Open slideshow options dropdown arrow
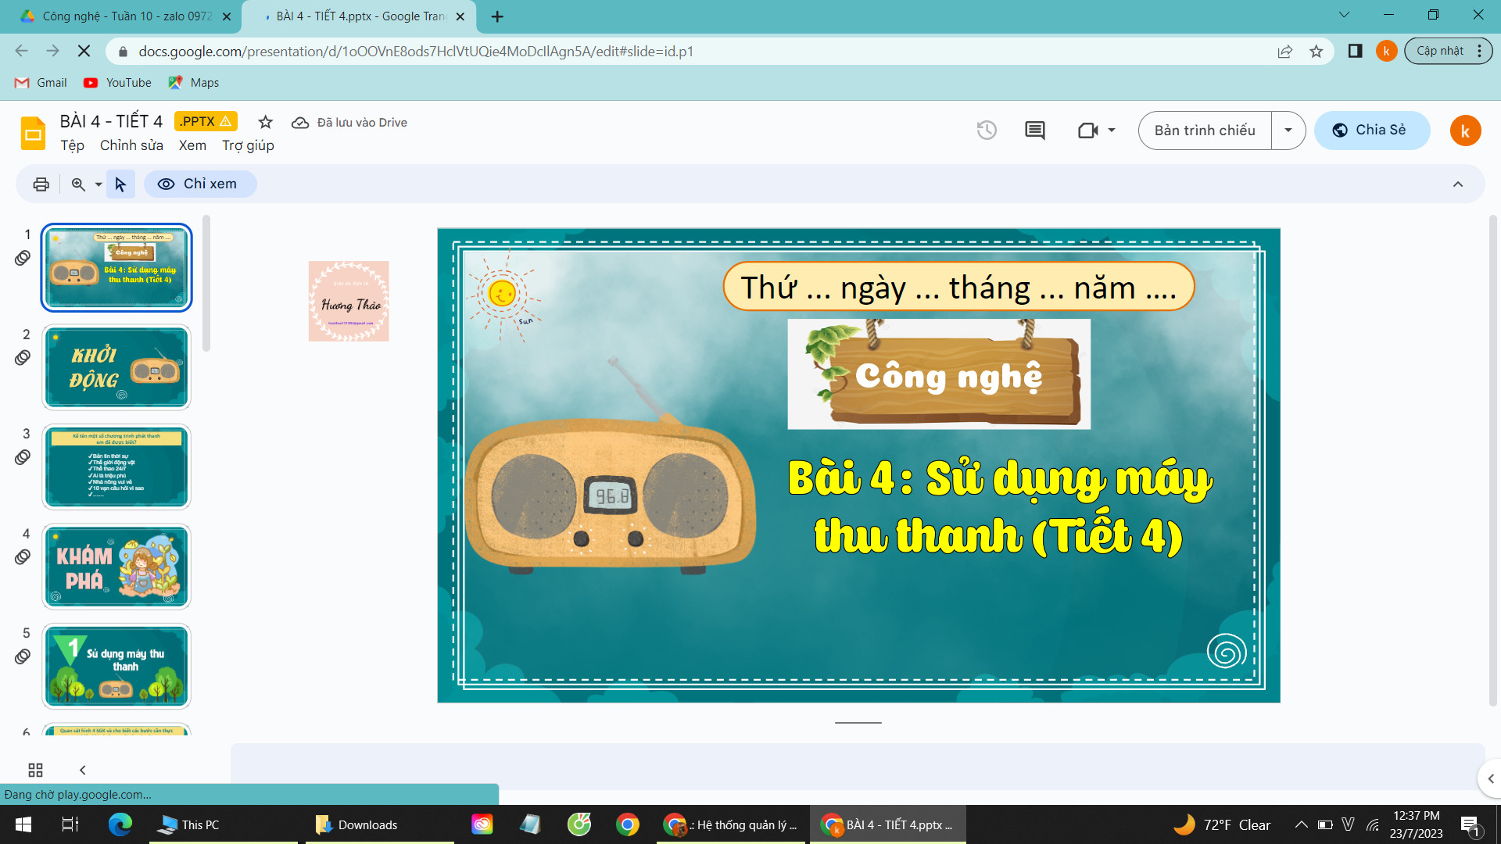Screen dimensions: 1501x844 click(x=1288, y=131)
